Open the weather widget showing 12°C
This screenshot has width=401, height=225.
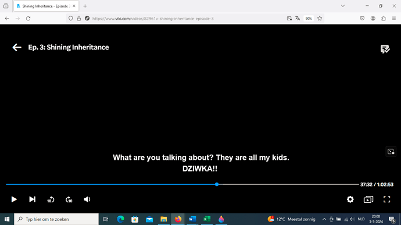pos(291,219)
